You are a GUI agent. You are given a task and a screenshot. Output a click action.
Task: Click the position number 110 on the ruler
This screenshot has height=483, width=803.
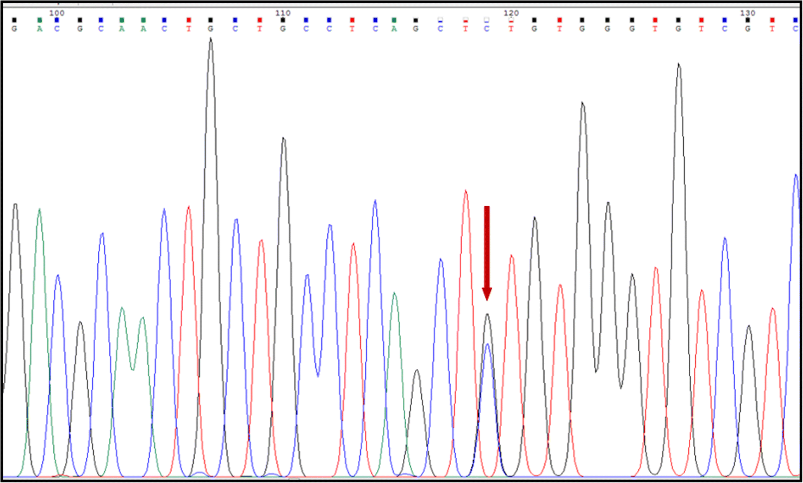tap(283, 13)
